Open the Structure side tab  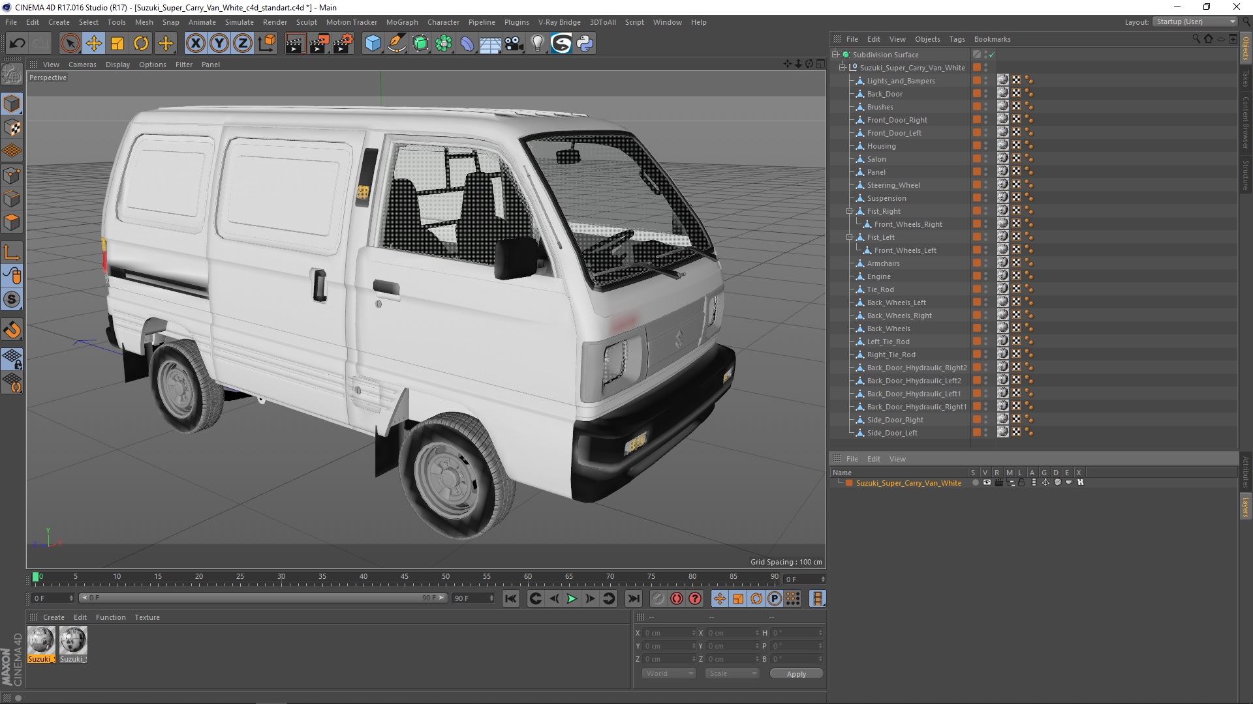[x=1245, y=174]
